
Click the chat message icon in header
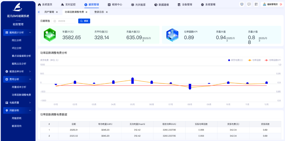click(249, 4)
